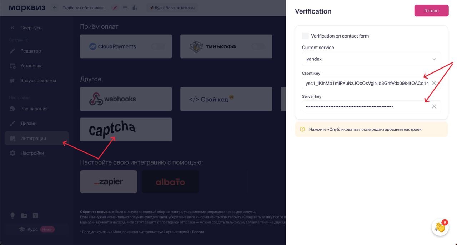This screenshot has height=245, width=457.
Task: Click the question mark help icon
Action: click(x=35, y=215)
